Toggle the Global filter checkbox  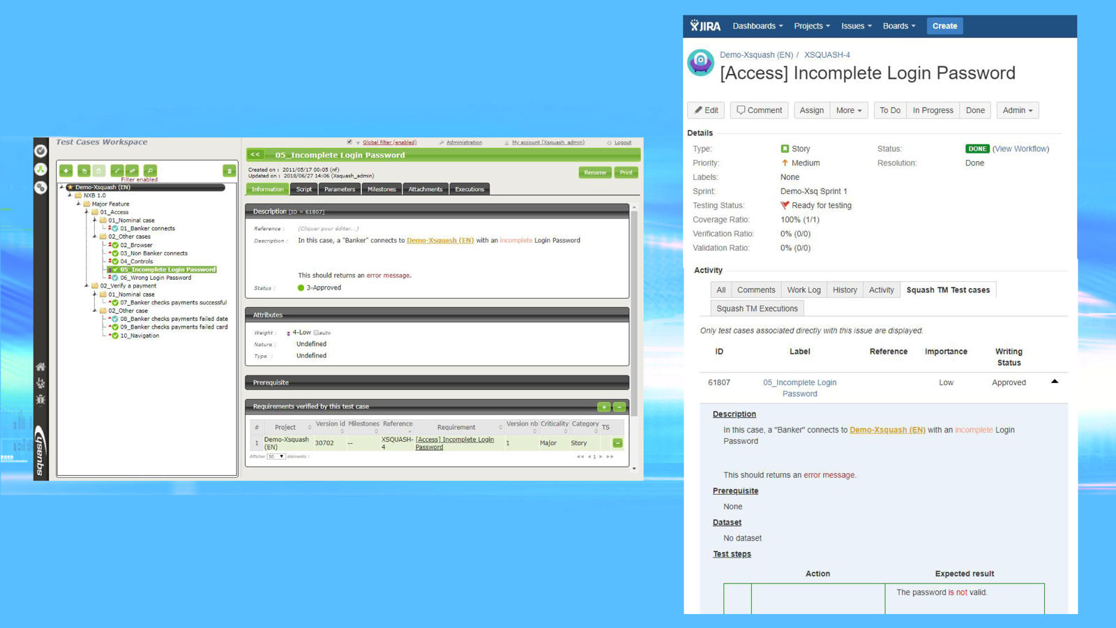[349, 142]
